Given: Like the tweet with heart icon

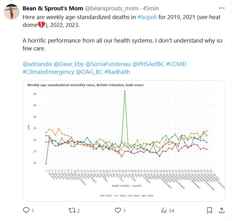Looking at the screenshot, I should pos(118,211).
